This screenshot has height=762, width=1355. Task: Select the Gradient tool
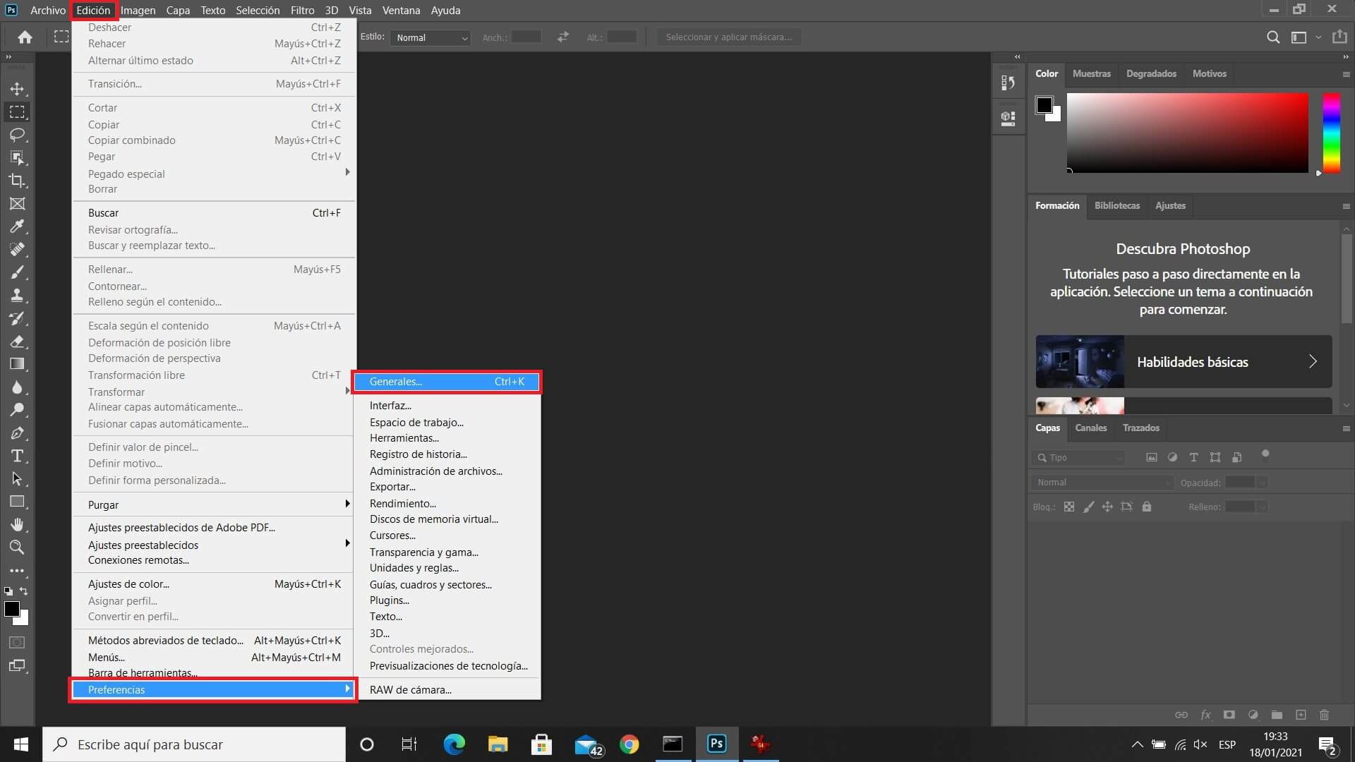tap(17, 364)
